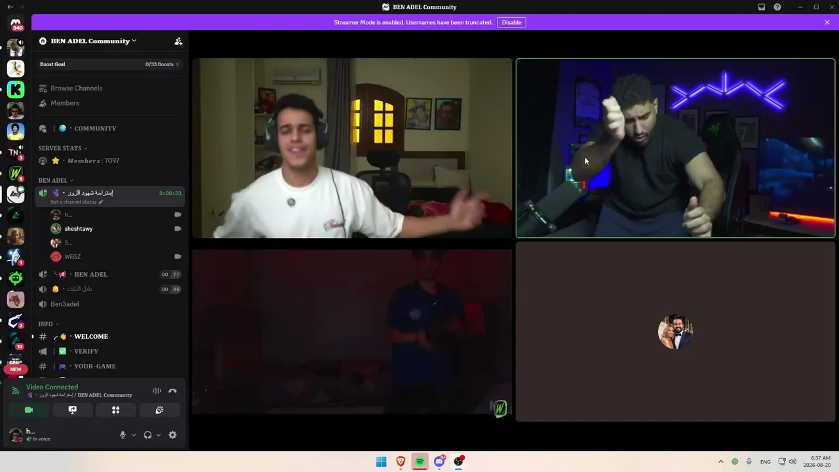Turn off the camera in voice panel
Viewport: 839px width, 472px height.
coord(29,410)
